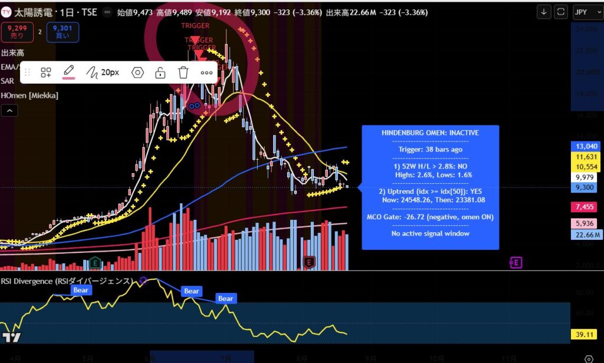This screenshot has width=604, height=363.
Task: Click the blue double-circle marker on chart
Action: pos(195,105)
